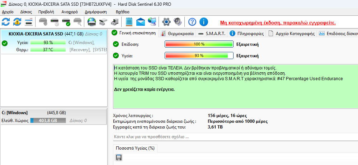
Task: Click the blue question mark icon
Action: point(192,22)
